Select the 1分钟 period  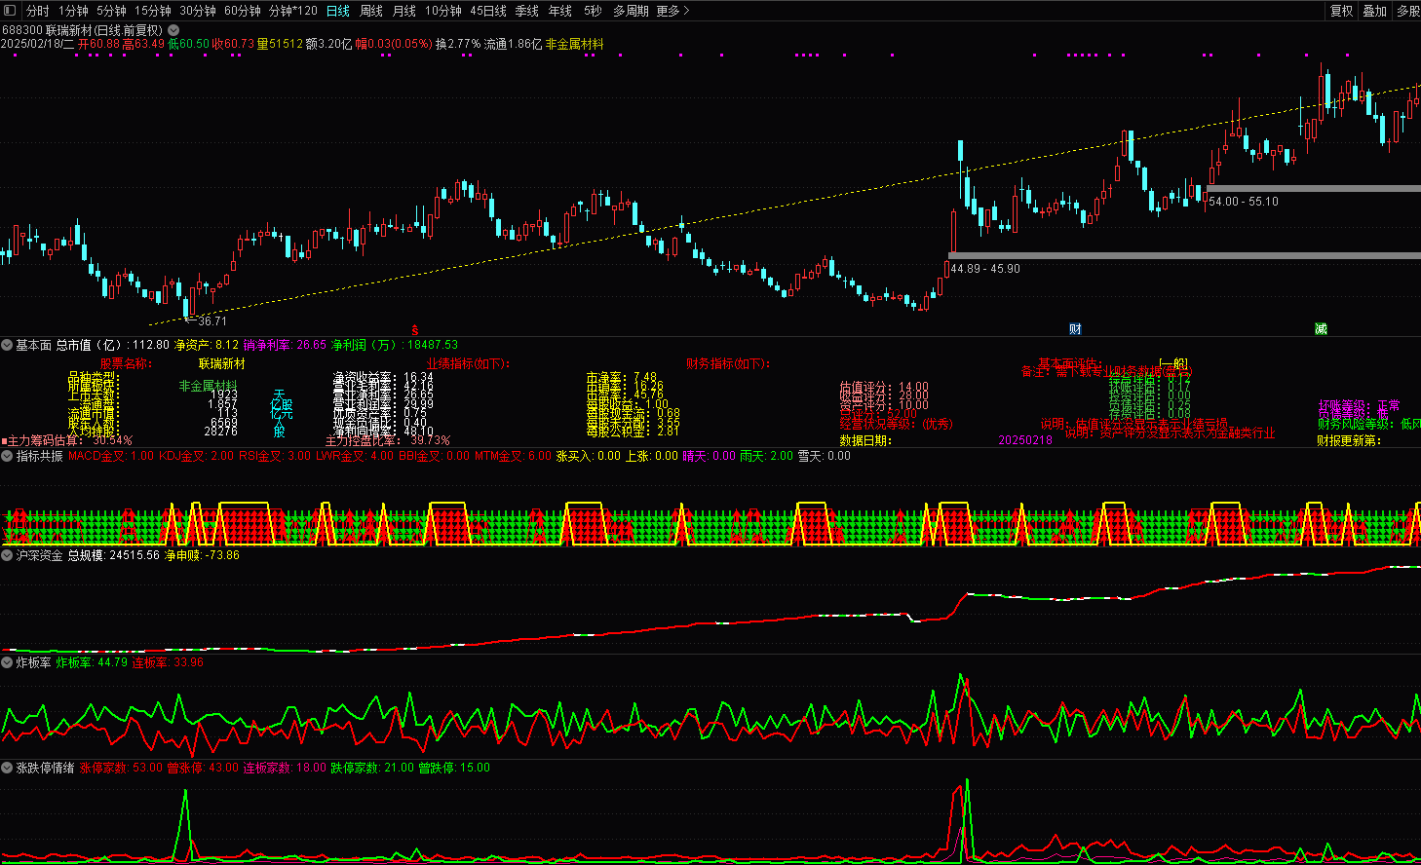tap(73, 11)
